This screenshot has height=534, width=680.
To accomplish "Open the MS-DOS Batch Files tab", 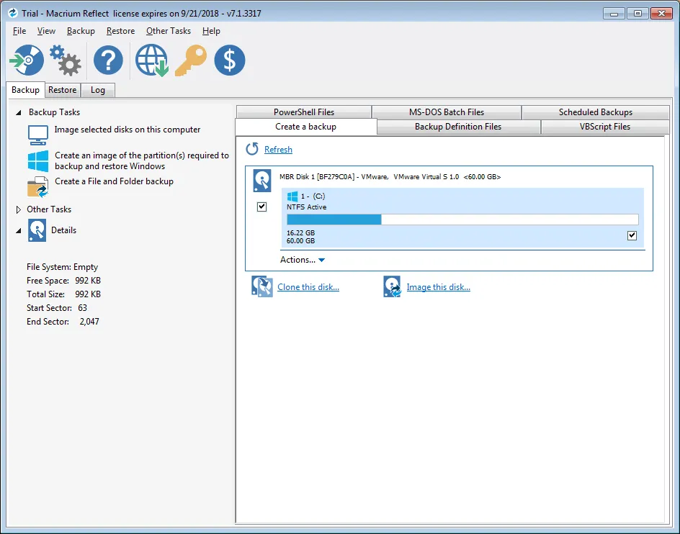I will point(447,112).
